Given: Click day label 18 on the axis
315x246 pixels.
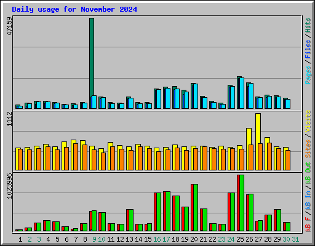Looking at the screenshot, I should pos(175,239).
